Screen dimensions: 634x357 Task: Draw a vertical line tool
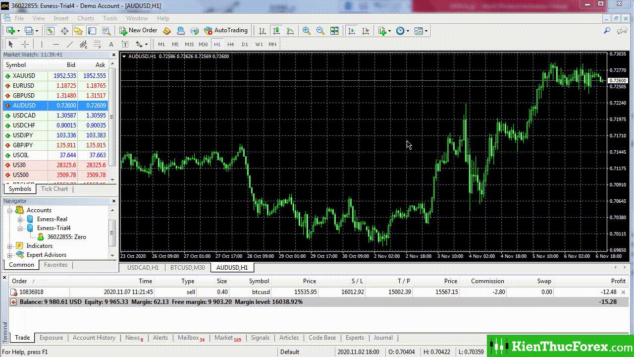click(42, 44)
